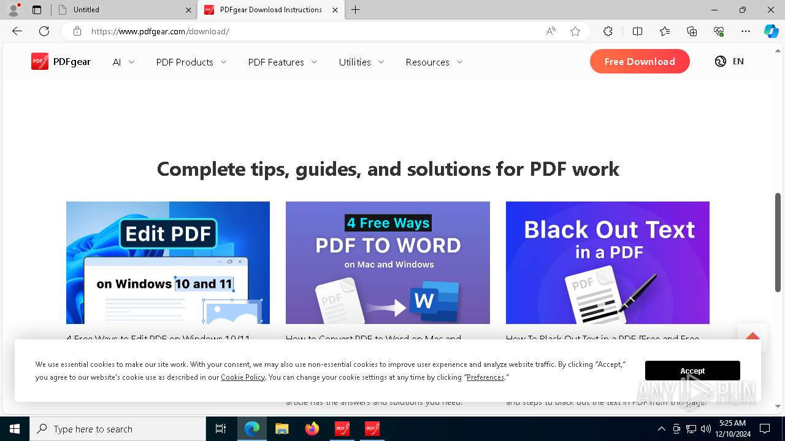This screenshot has width=785, height=441.
Task: Click the Free Download button
Action: pos(640,61)
